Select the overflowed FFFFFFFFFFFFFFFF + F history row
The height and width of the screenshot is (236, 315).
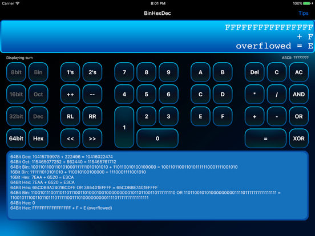[61, 208]
